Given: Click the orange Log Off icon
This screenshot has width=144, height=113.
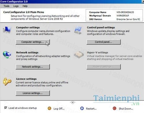Looking at the screenshot, I should tap(50, 108).
